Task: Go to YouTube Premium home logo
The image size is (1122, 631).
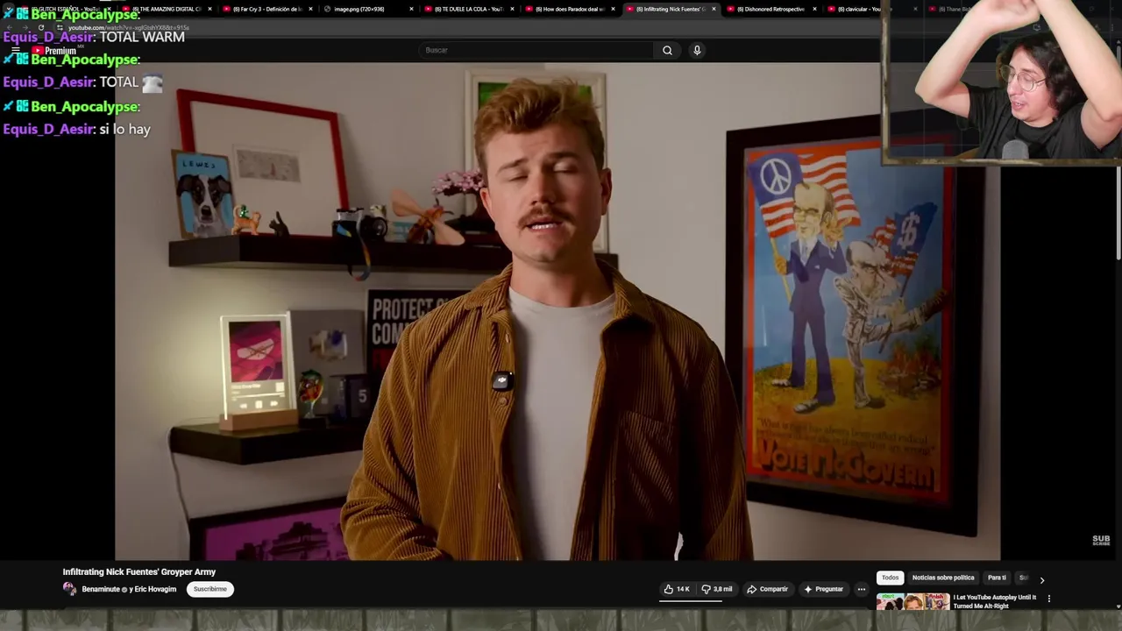Action: pyautogui.click(x=54, y=51)
